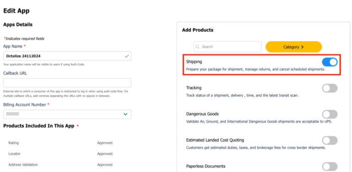Select the Rating product row
The width and height of the screenshot is (352, 172).
(x=60, y=143)
